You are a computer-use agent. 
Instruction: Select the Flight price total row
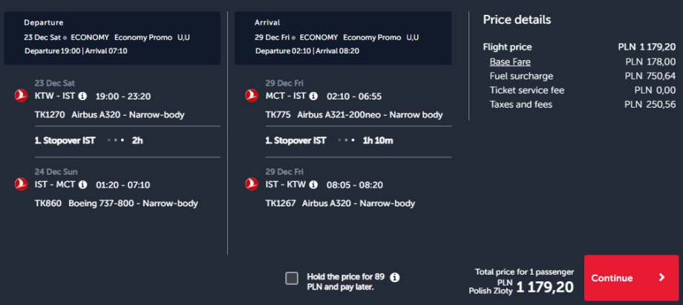(x=579, y=47)
